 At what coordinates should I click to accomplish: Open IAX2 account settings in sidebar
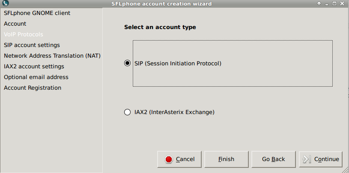34,66
